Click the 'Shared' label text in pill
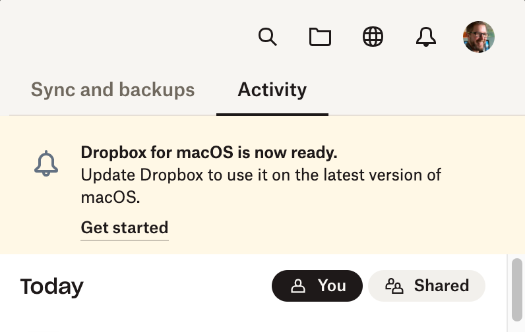Viewport: 525px width, 332px height. click(441, 286)
